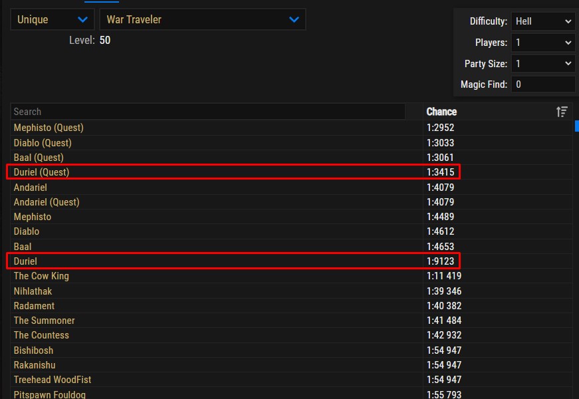The image size is (579, 399).
Task: Click The Summoner entry
Action: pyautogui.click(x=44, y=321)
